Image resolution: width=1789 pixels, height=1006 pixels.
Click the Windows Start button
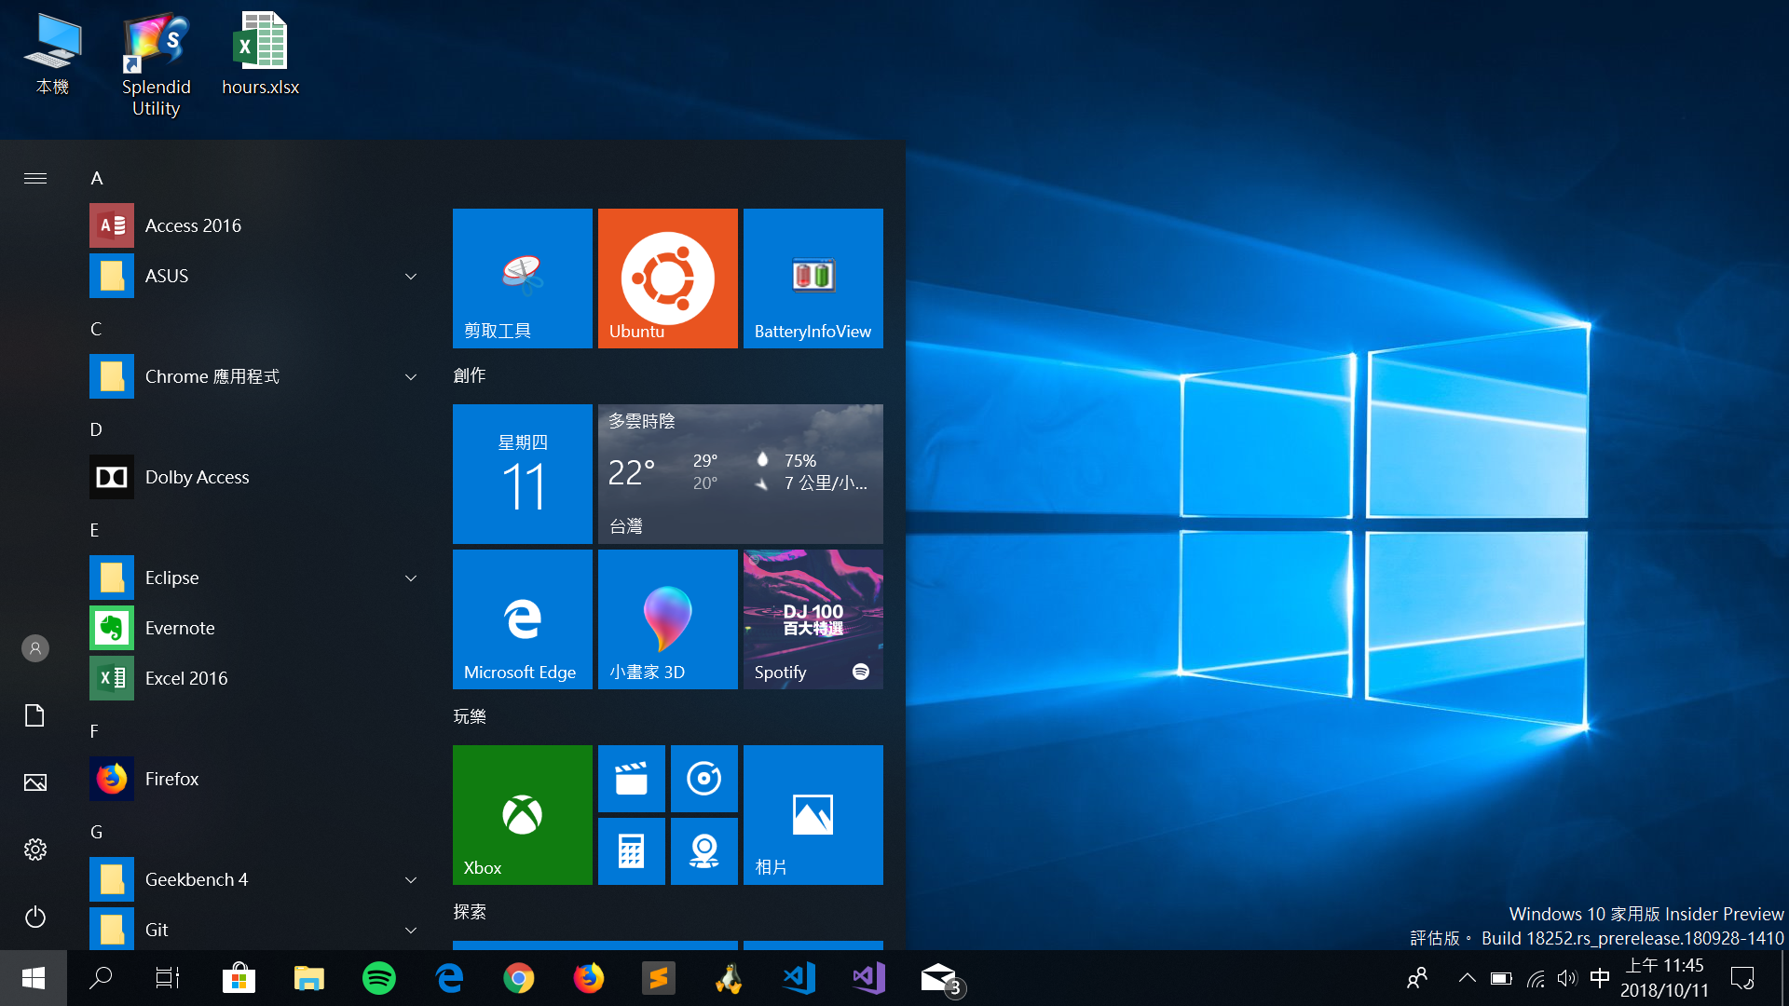[x=34, y=978]
